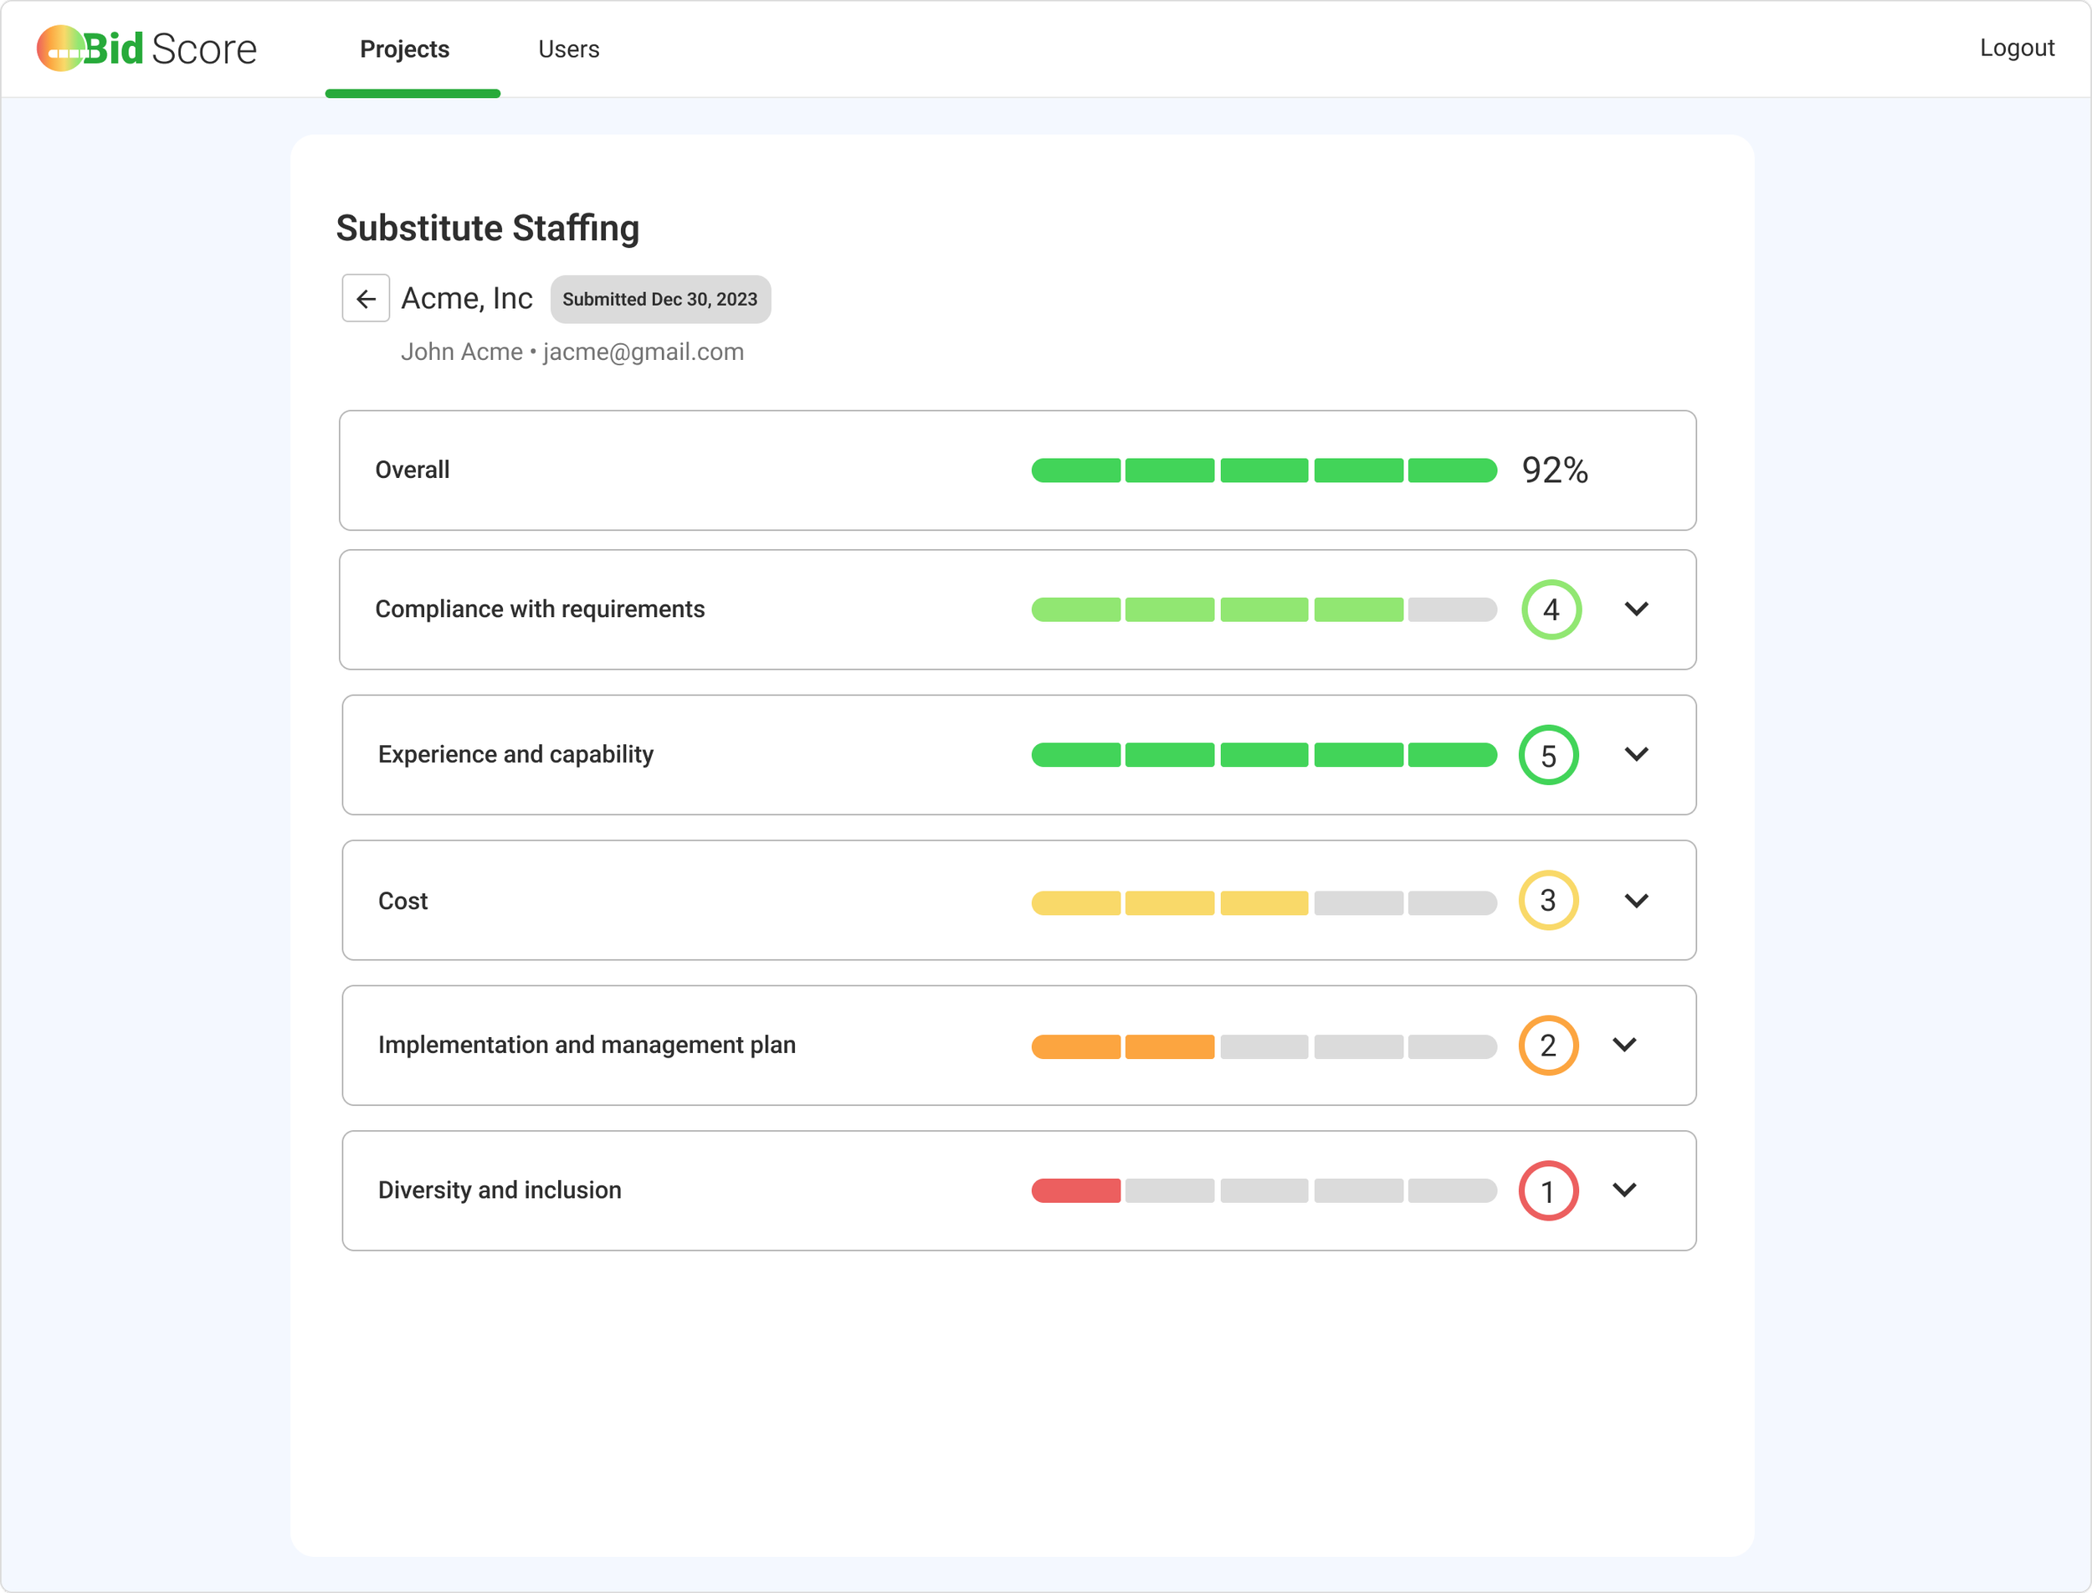The image size is (2092, 1593).
Task: Click the Experience and capability label
Action: [515, 754]
